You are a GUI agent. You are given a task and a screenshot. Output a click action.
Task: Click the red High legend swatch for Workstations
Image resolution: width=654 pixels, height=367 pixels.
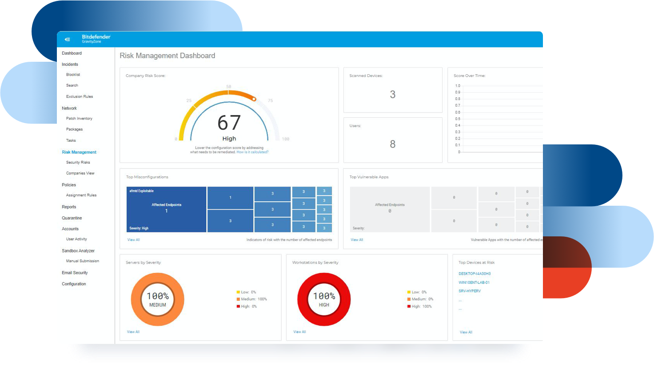(x=409, y=307)
